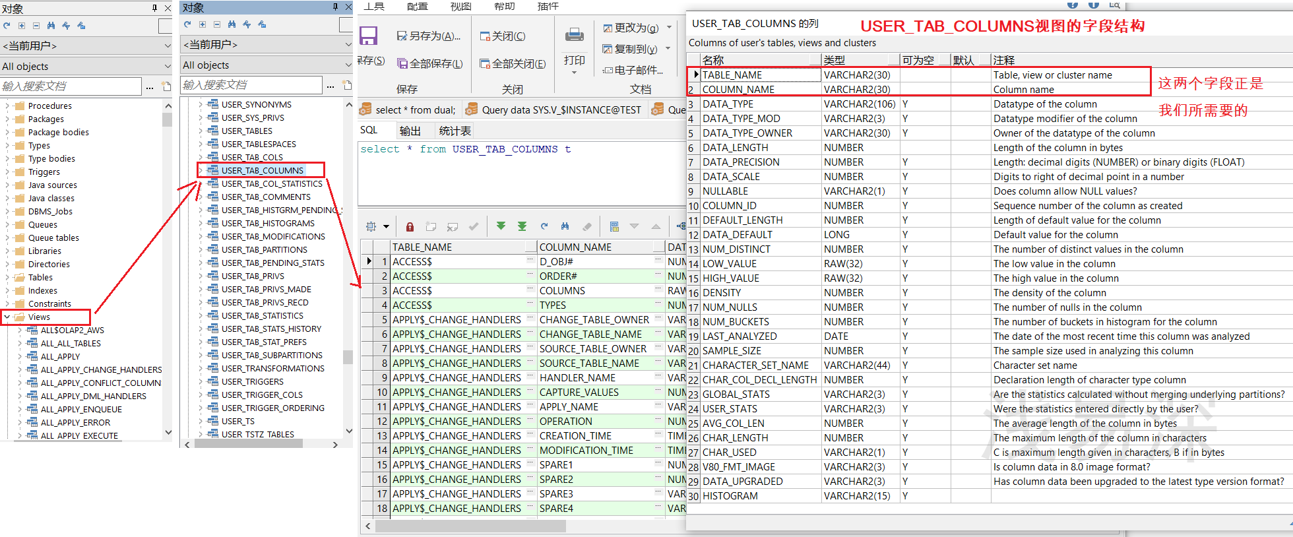
Task: Click the printer icon
Action: [x=575, y=34]
